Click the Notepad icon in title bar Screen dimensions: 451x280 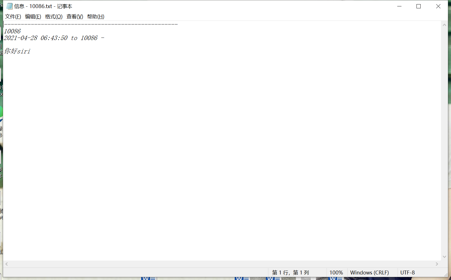click(10, 6)
